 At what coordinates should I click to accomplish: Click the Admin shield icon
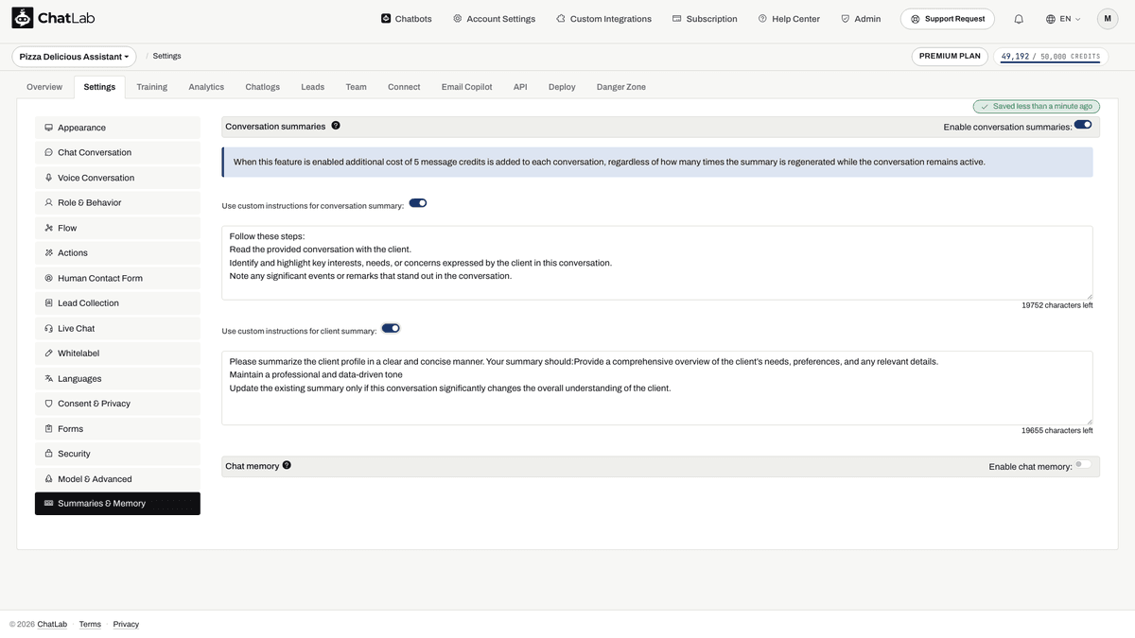click(x=846, y=18)
